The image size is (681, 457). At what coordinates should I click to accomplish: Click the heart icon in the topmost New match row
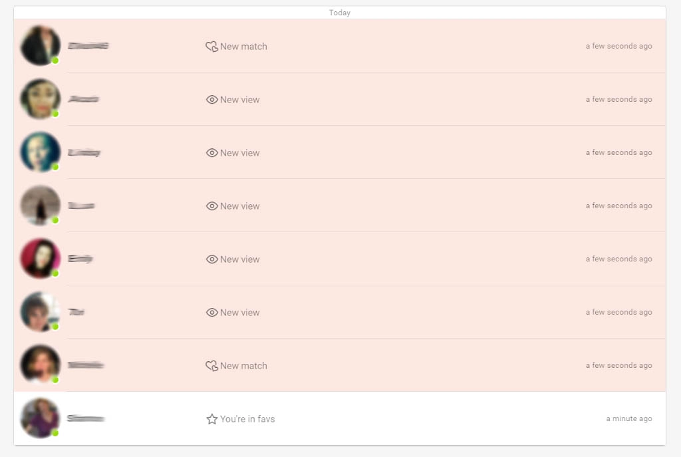click(x=211, y=47)
